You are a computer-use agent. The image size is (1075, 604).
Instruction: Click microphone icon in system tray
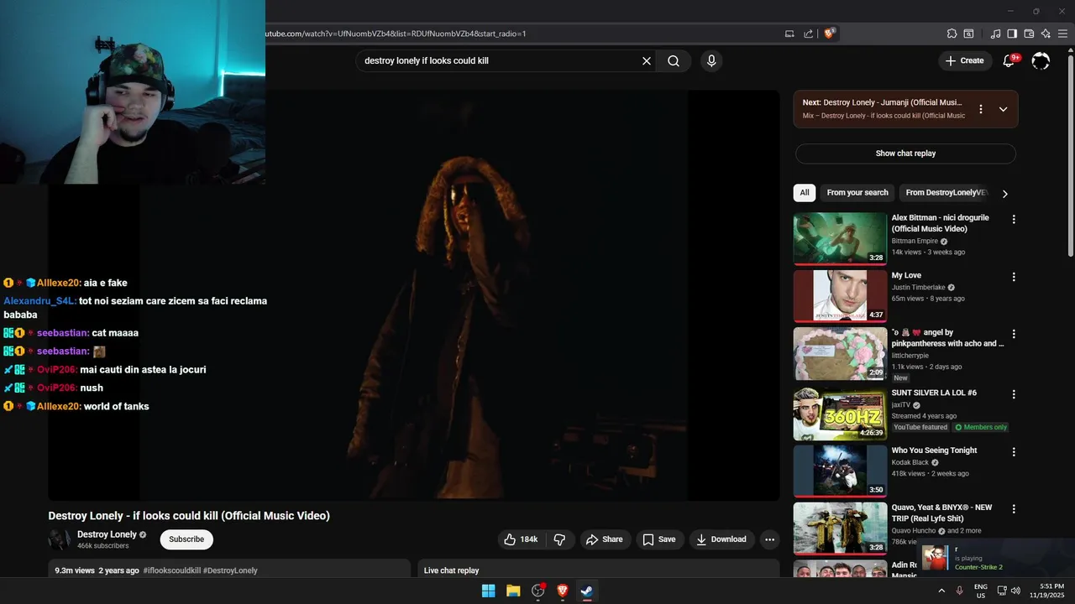click(959, 591)
